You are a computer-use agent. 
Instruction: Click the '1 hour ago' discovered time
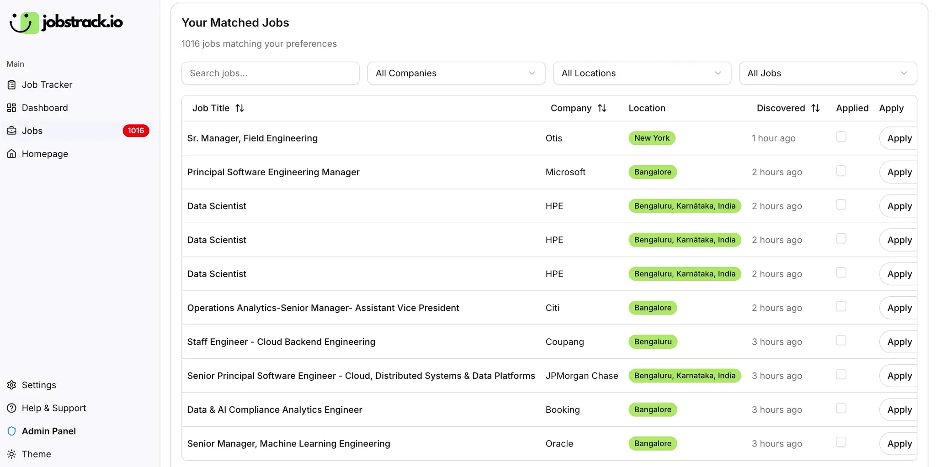coord(773,138)
